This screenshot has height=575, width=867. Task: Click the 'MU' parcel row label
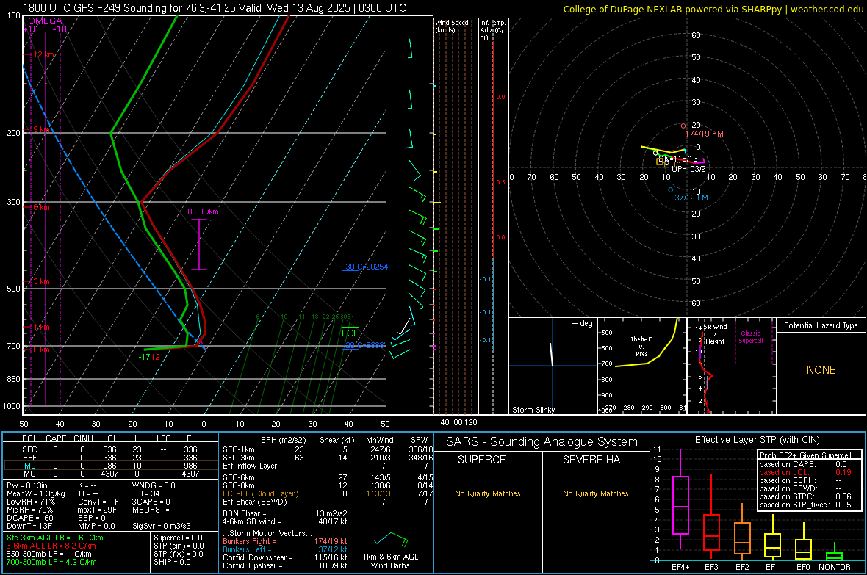29,474
